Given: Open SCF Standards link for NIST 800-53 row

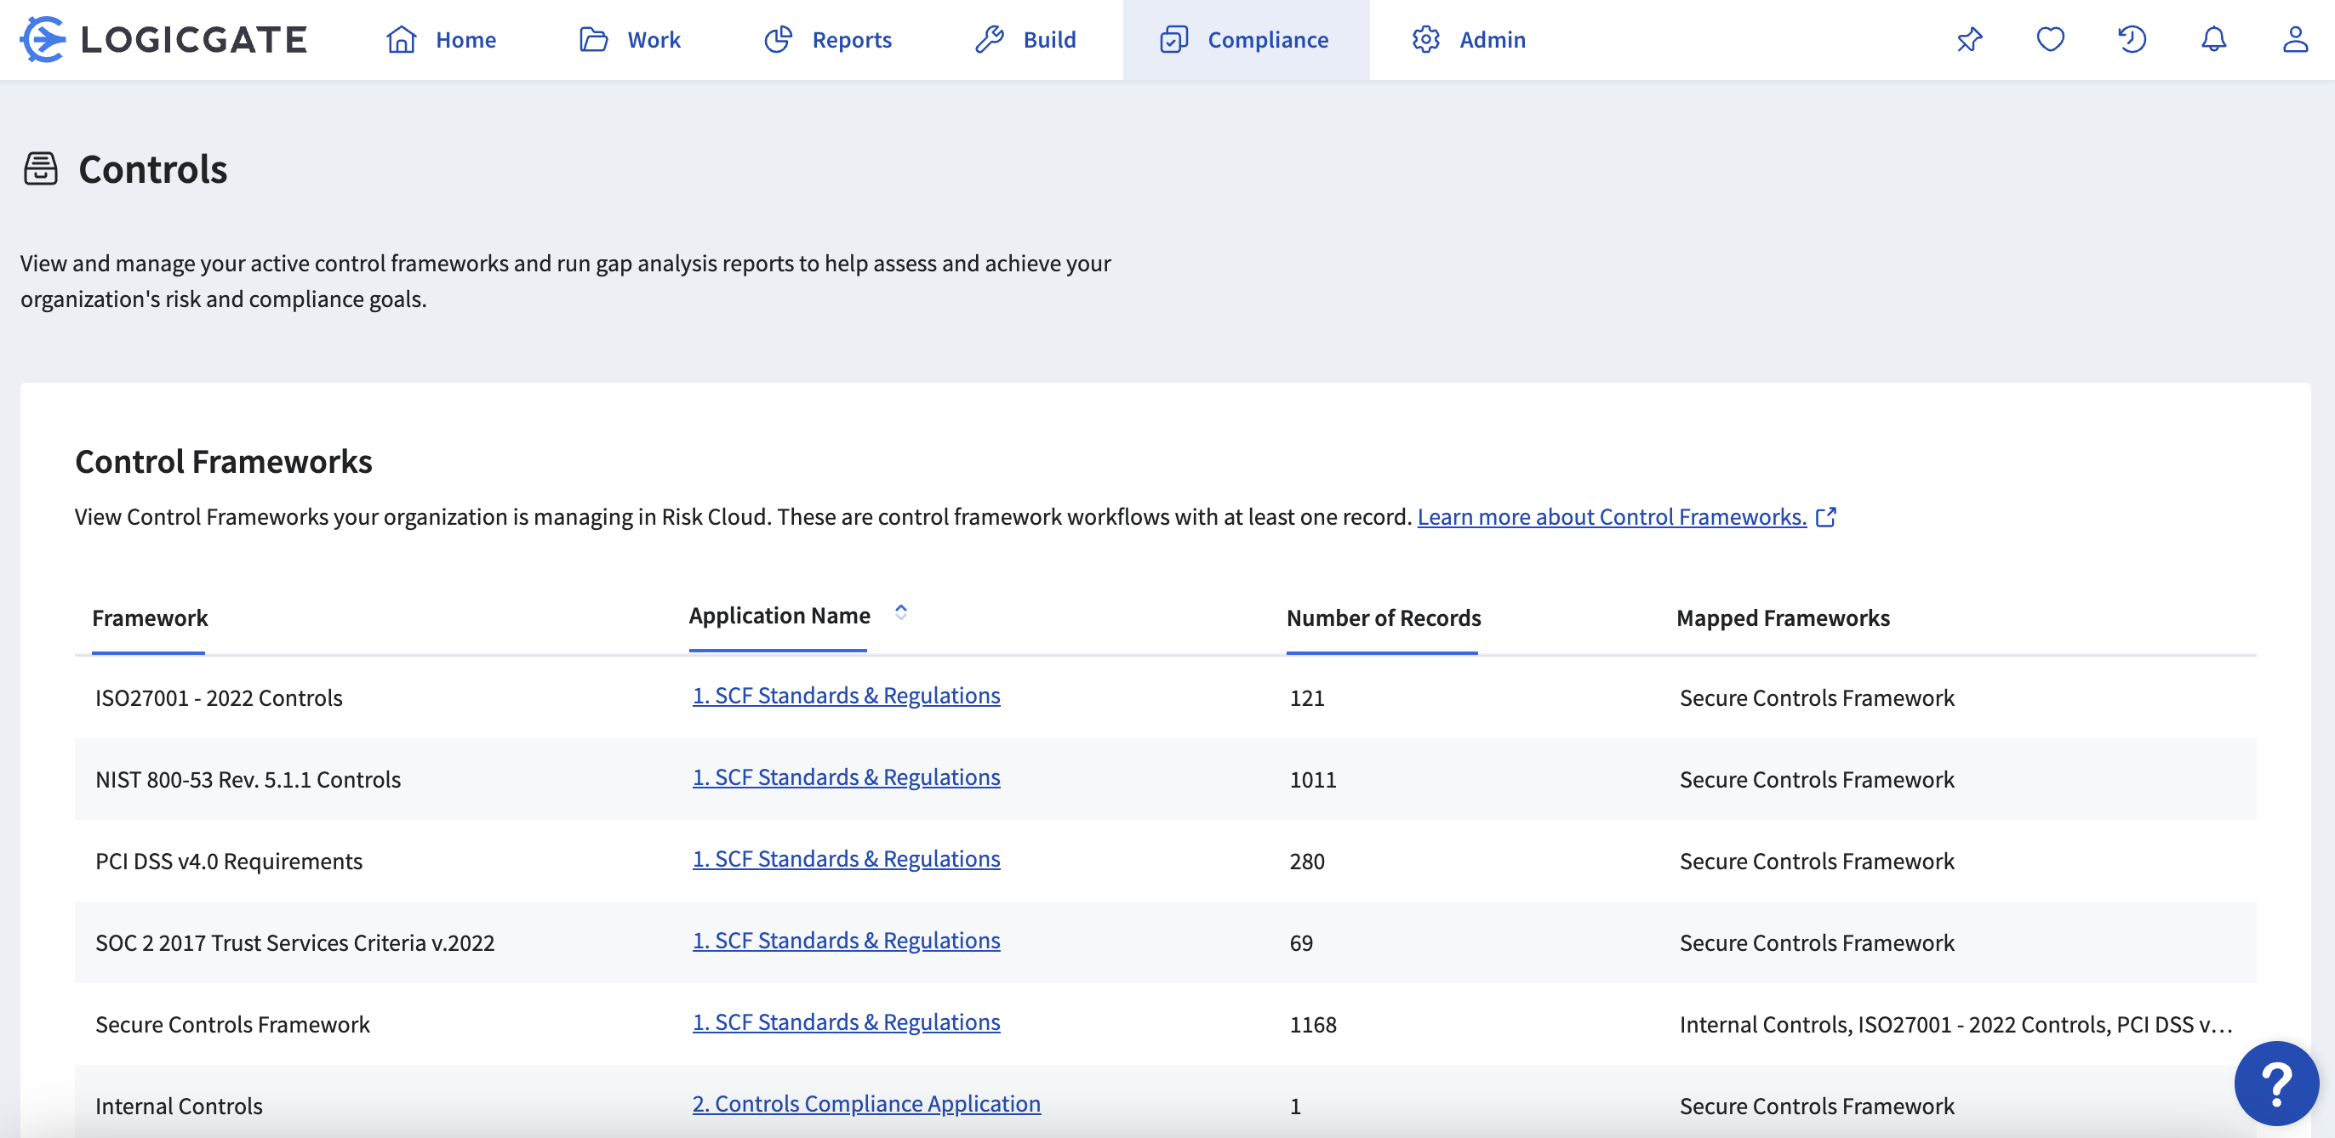Looking at the screenshot, I should coord(846,777).
